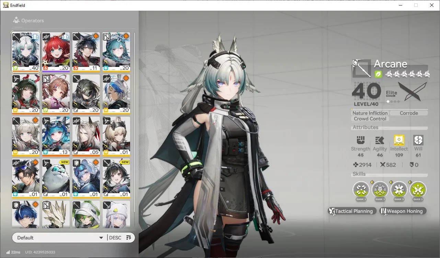Click the HP cross icon beside 2914

(356, 165)
